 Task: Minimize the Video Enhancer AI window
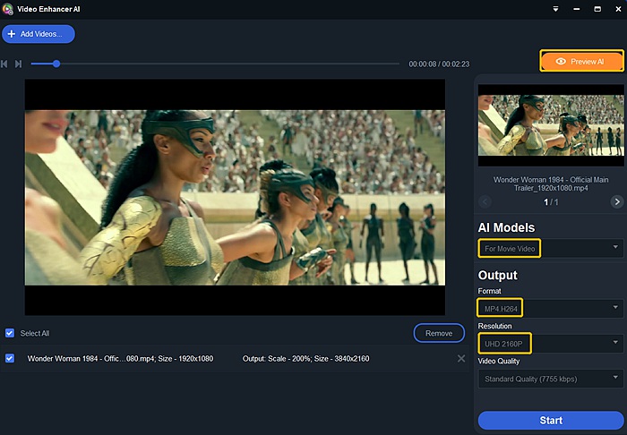point(576,9)
